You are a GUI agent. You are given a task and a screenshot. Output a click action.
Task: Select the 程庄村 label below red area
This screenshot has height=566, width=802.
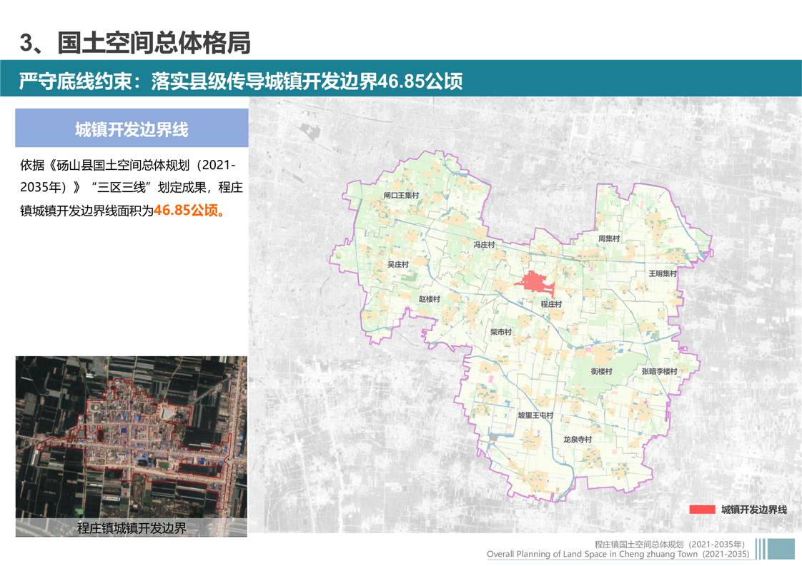[x=551, y=304]
